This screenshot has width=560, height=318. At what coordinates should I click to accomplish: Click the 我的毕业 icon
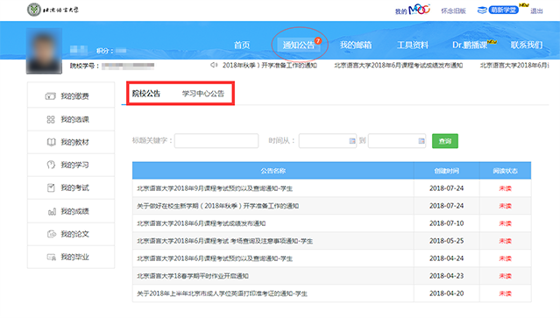point(52,257)
